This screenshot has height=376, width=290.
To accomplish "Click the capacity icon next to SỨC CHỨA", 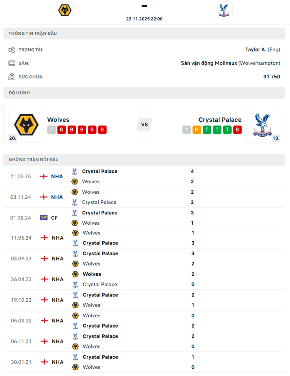I will pos(12,76).
